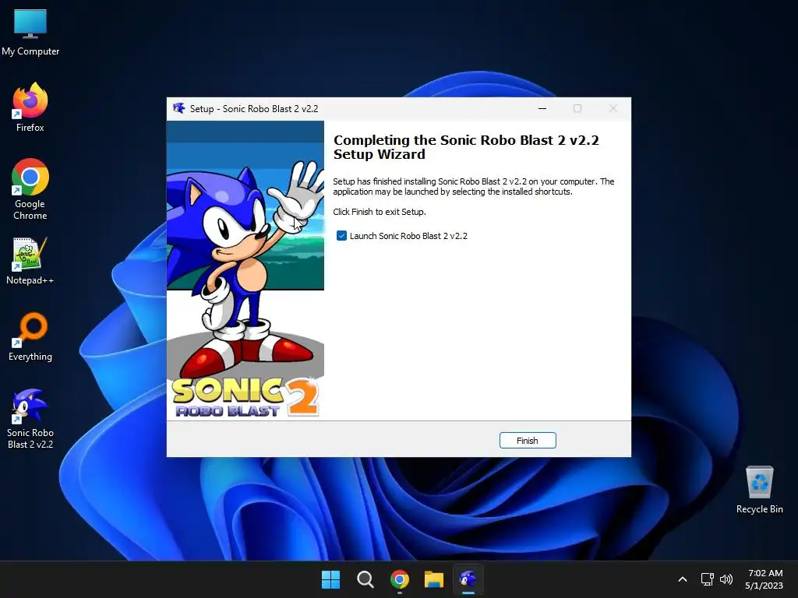Open the Windows Start menu
Screen dimensions: 798x598
coord(330,579)
